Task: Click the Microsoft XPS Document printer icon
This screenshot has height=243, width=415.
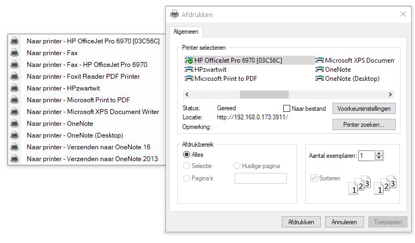Action: pos(320,60)
